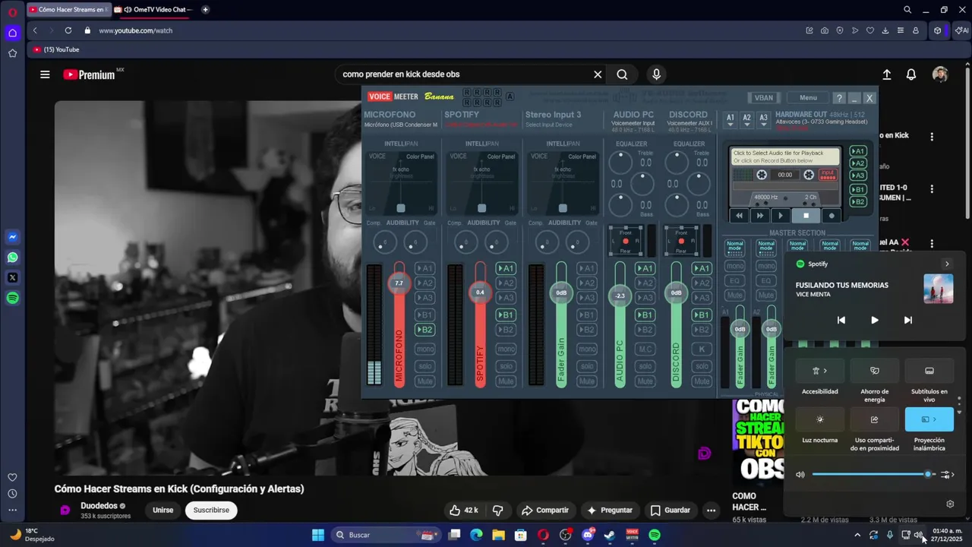Viewport: 972px width, 547px height.
Task: Switch to OmeTV Video Chat tab
Action: point(154,9)
